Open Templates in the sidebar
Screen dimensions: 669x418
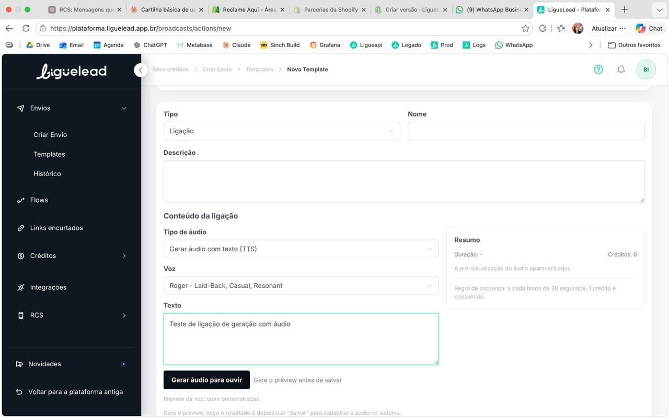49,154
